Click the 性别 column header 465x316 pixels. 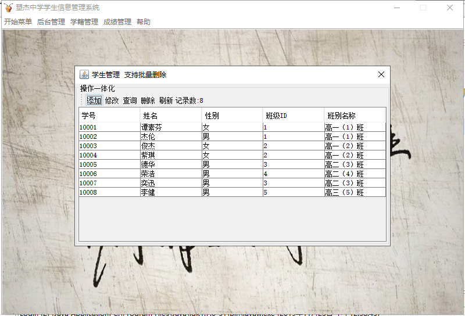click(232, 116)
